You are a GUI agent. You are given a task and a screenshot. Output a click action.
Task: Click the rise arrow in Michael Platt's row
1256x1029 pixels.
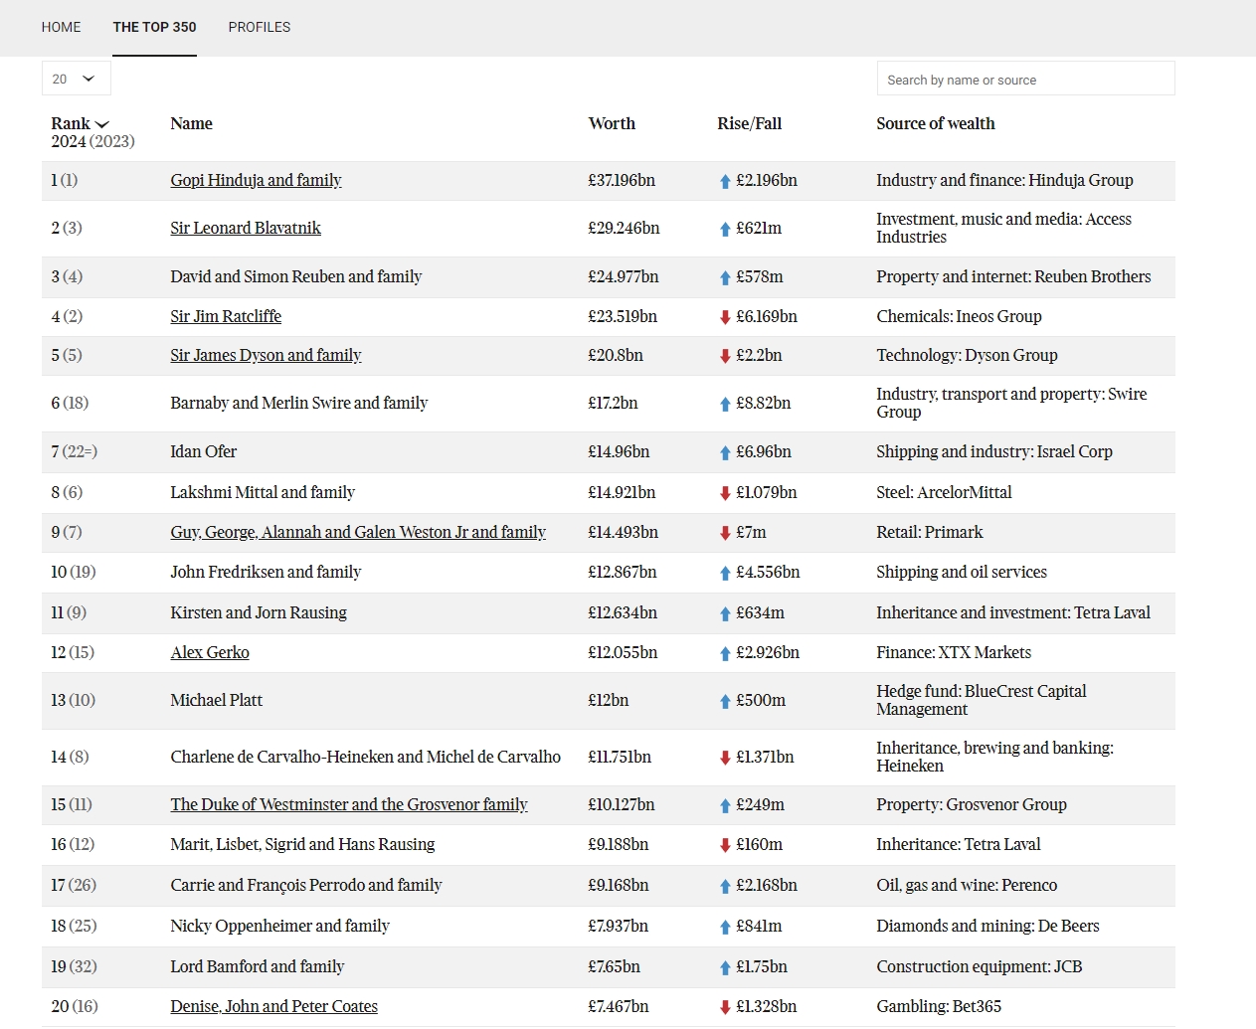725,702
